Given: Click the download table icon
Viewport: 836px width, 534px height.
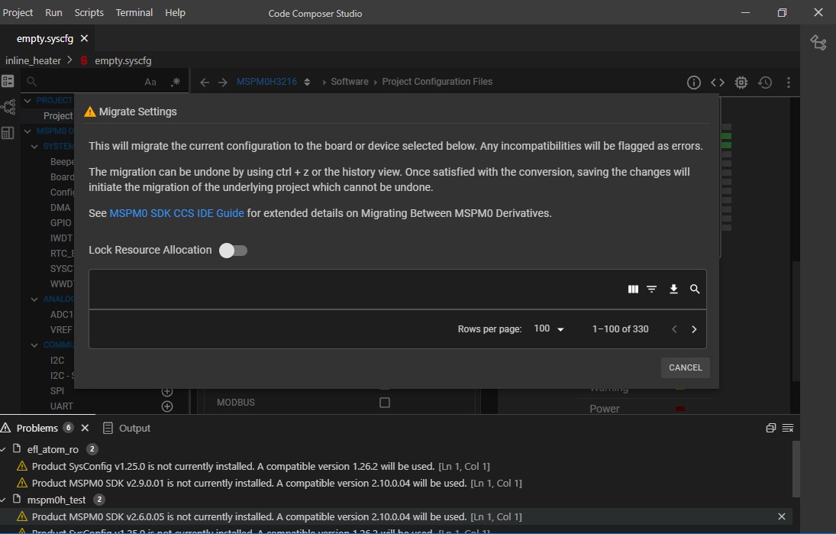Looking at the screenshot, I should coord(673,289).
